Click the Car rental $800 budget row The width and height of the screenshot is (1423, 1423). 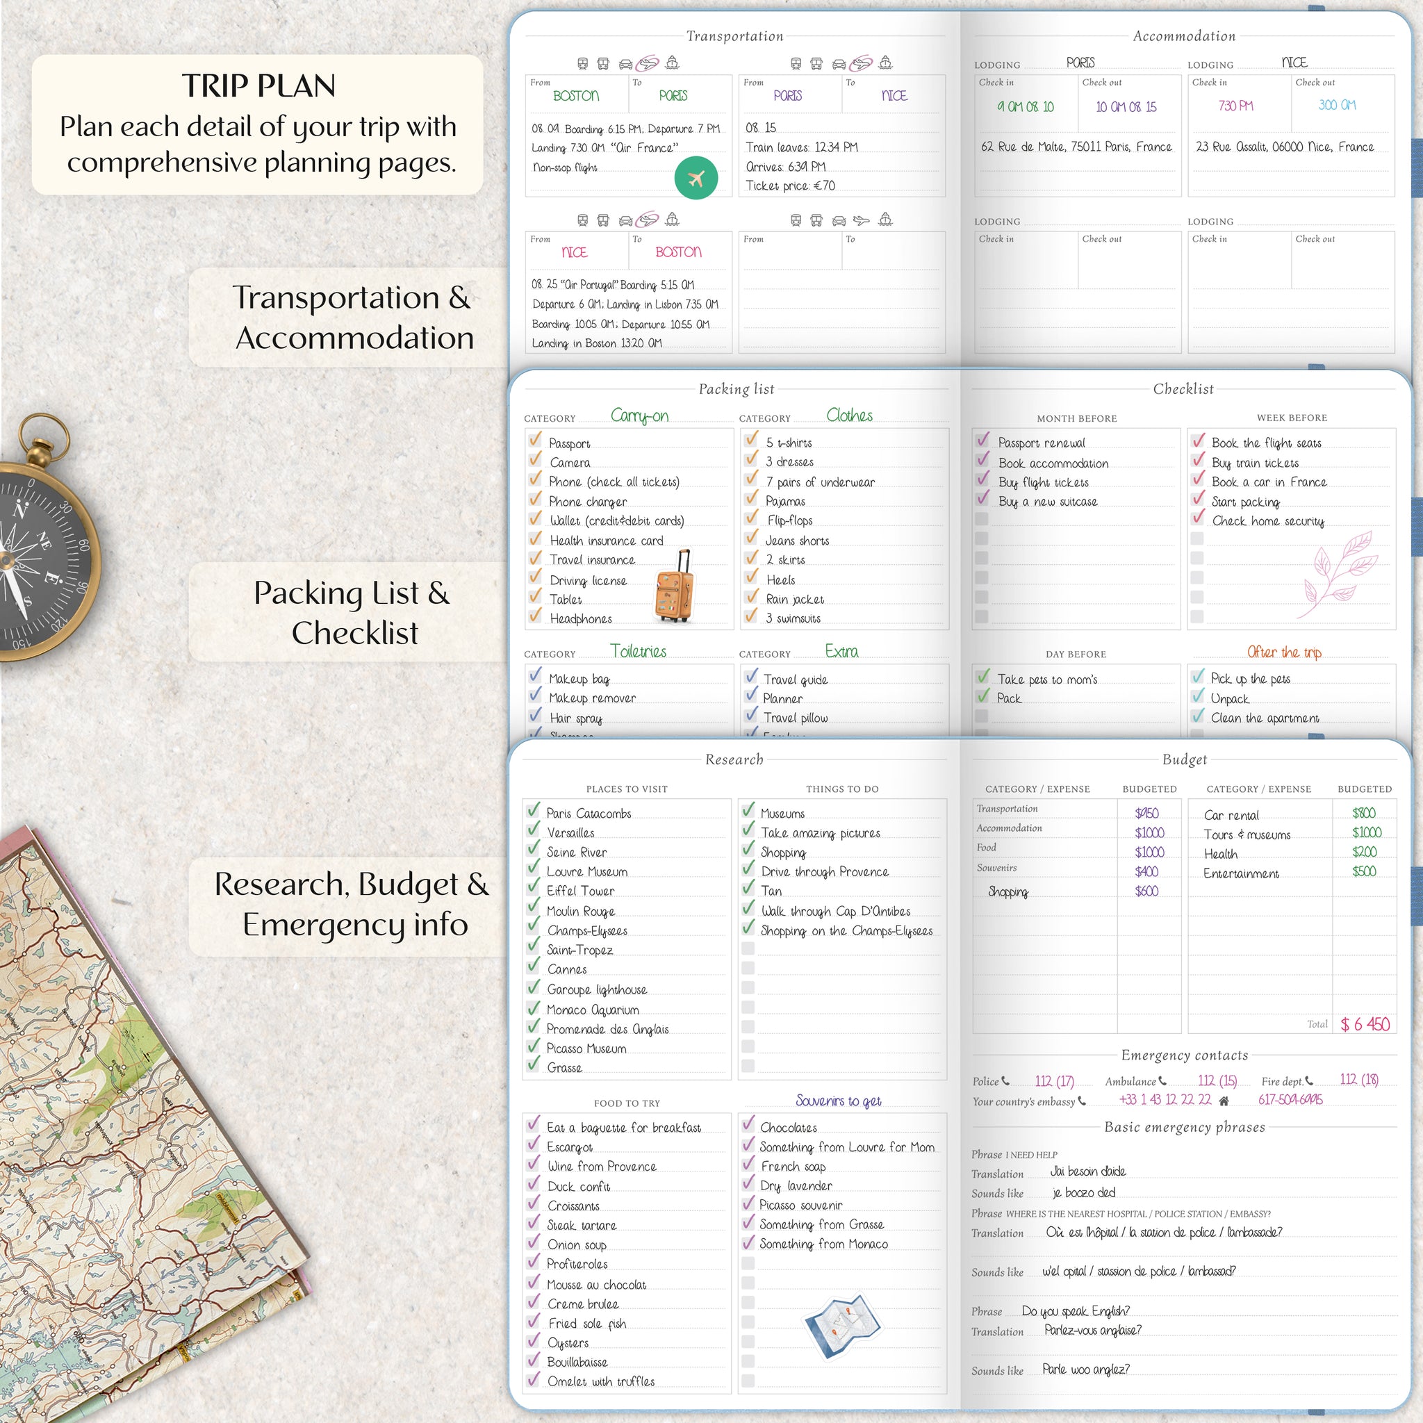click(x=1291, y=814)
